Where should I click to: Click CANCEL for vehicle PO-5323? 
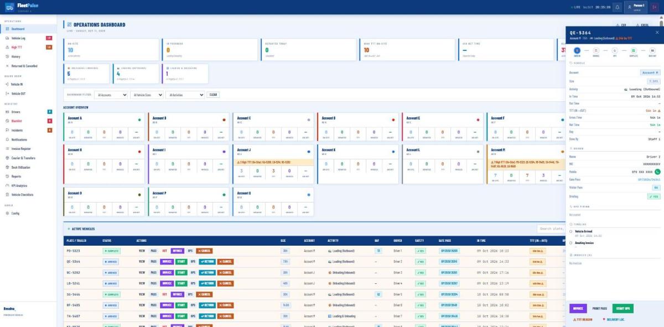204,251
